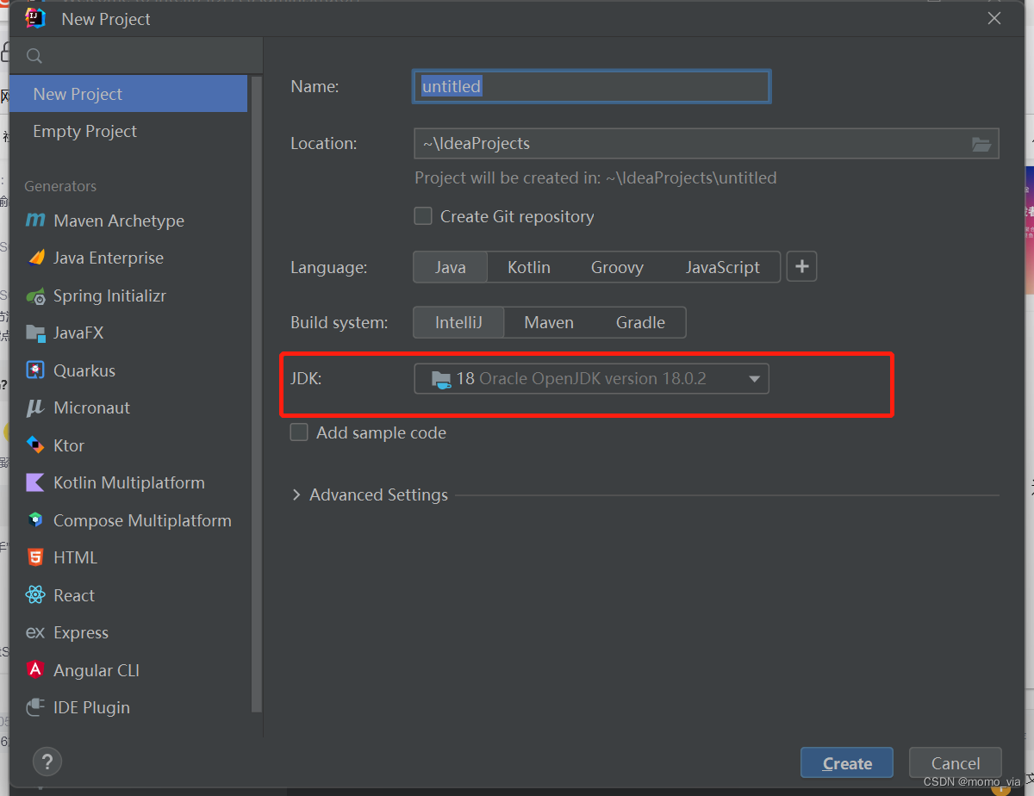Choose IntelliJ build system
1034x796 pixels.
tap(458, 322)
